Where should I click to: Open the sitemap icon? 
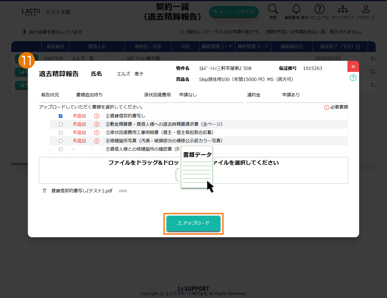tap(342, 9)
